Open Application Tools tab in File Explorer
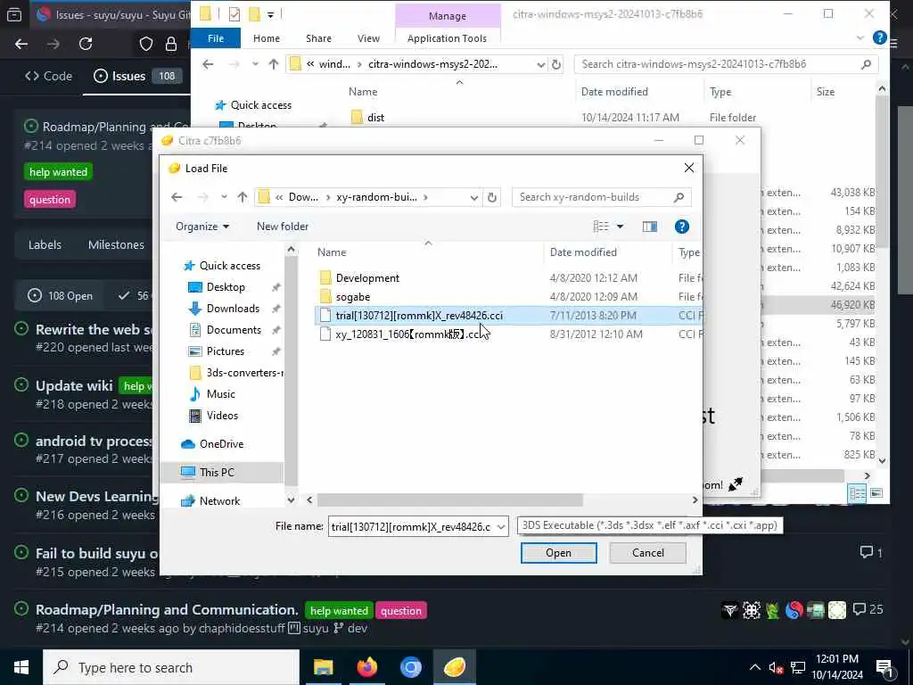The width and height of the screenshot is (913, 685). pyautogui.click(x=447, y=38)
